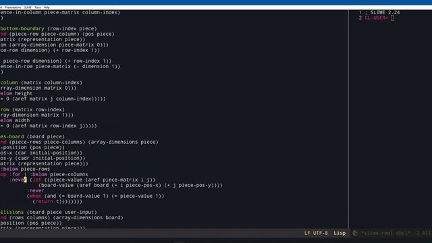Click line number 2 in REPL
Viewport: 432px width, 243px height.
tap(360, 18)
